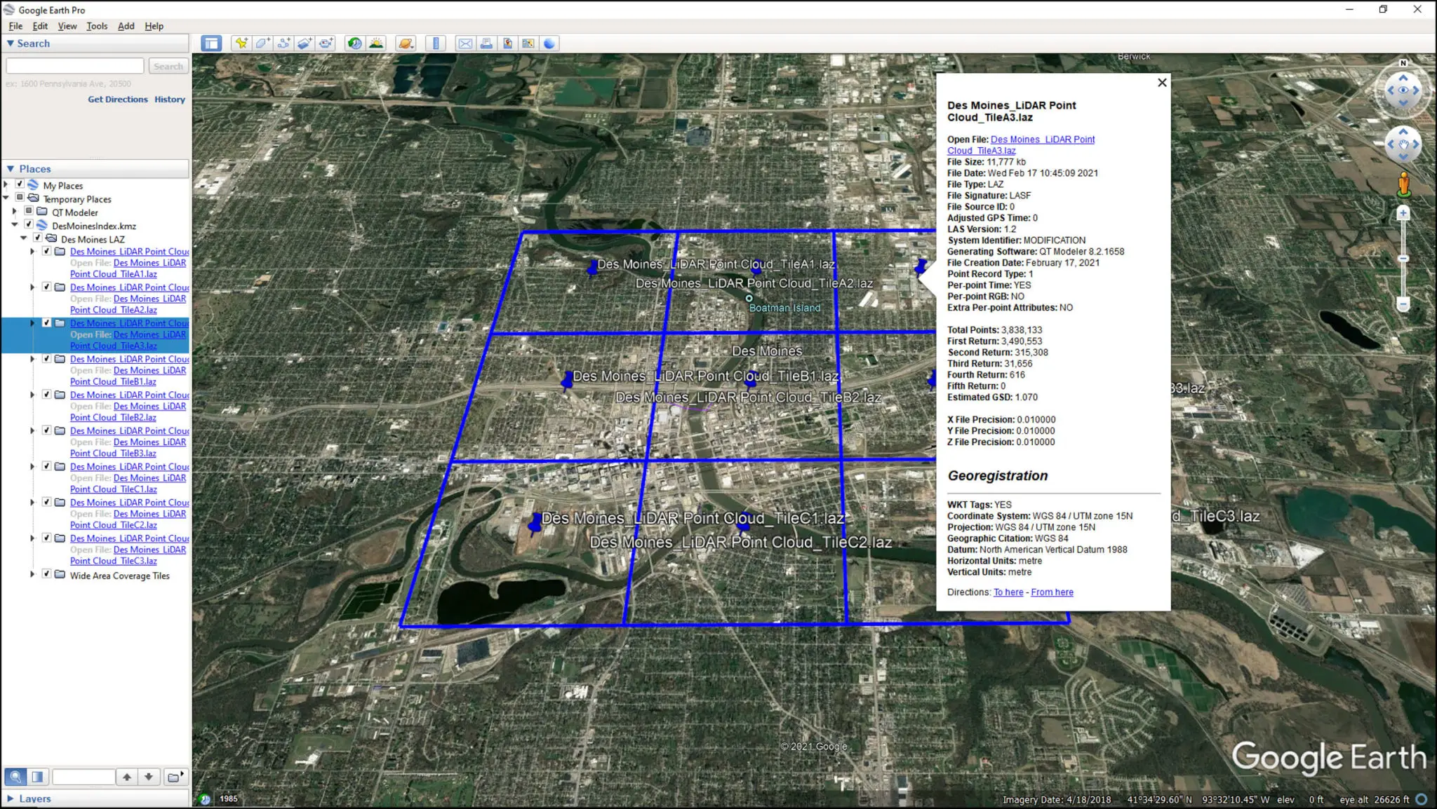Image resolution: width=1437 pixels, height=809 pixels.
Task: Toggle the My Places checkbox
Action: pyautogui.click(x=20, y=184)
